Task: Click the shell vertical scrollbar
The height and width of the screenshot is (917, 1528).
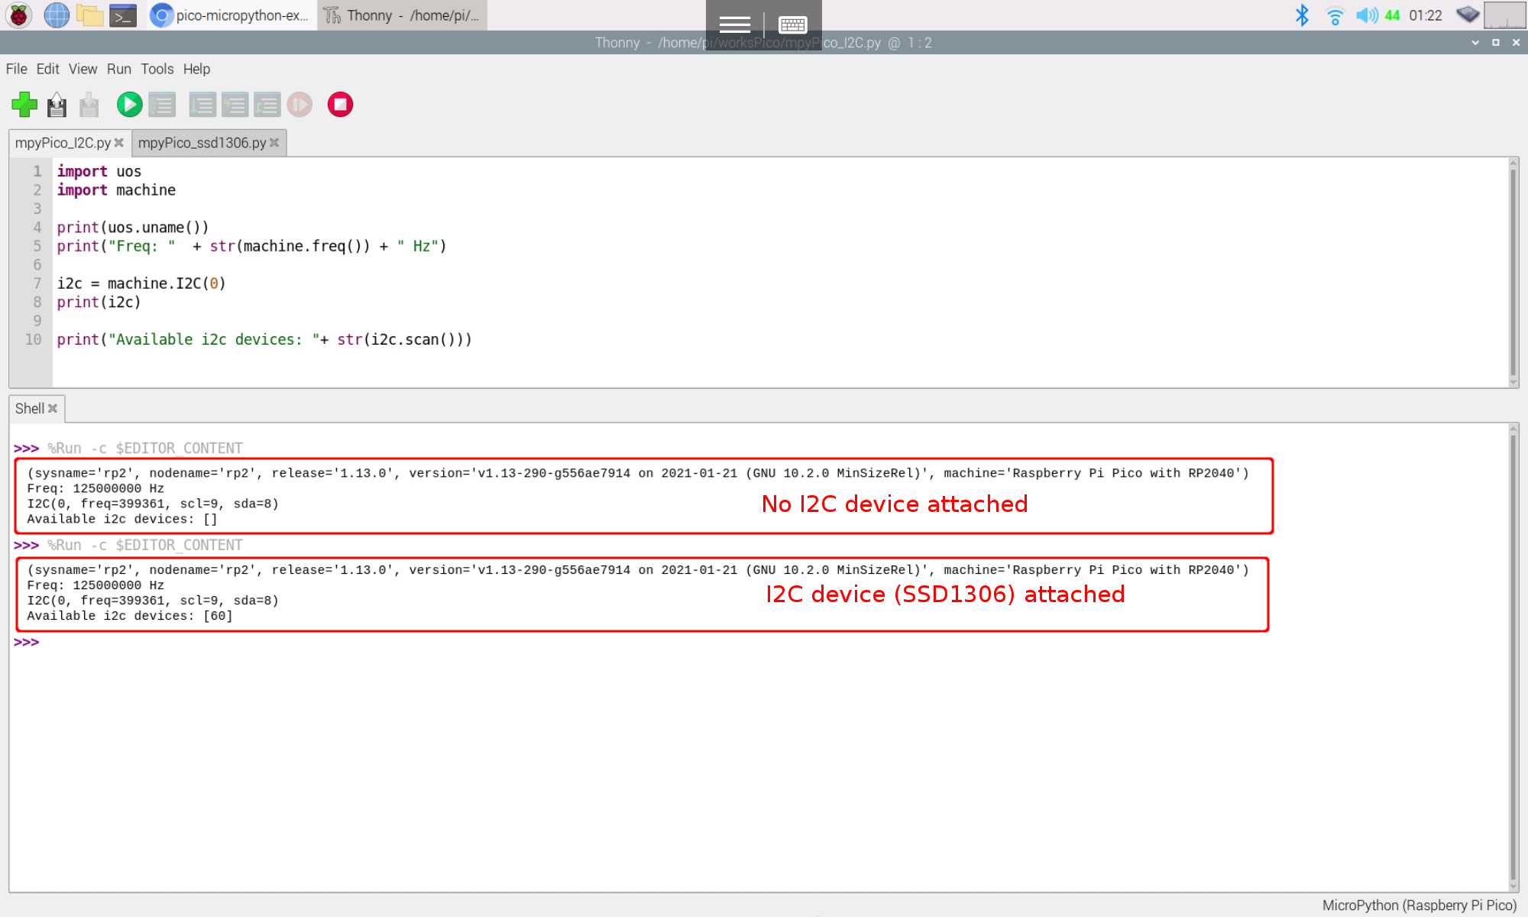Action: click(x=1513, y=657)
